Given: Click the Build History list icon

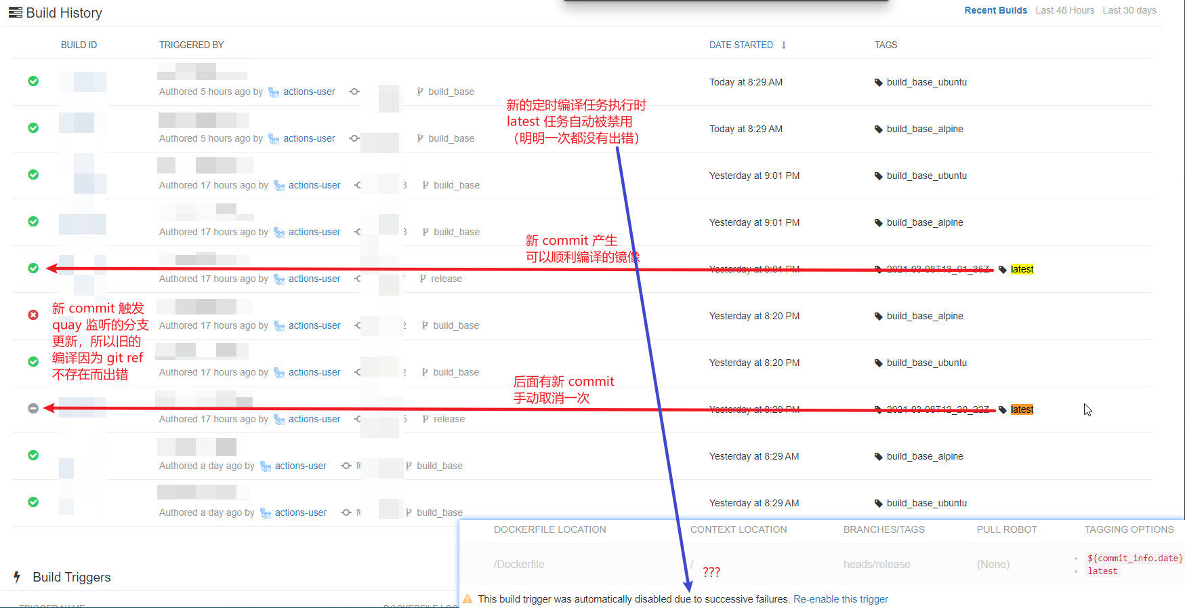Looking at the screenshot, I should point(16,12).
